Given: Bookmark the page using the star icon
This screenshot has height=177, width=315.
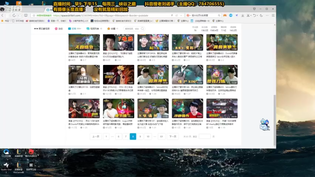Looking at the screenshot, I should click(x=34, y=15).
